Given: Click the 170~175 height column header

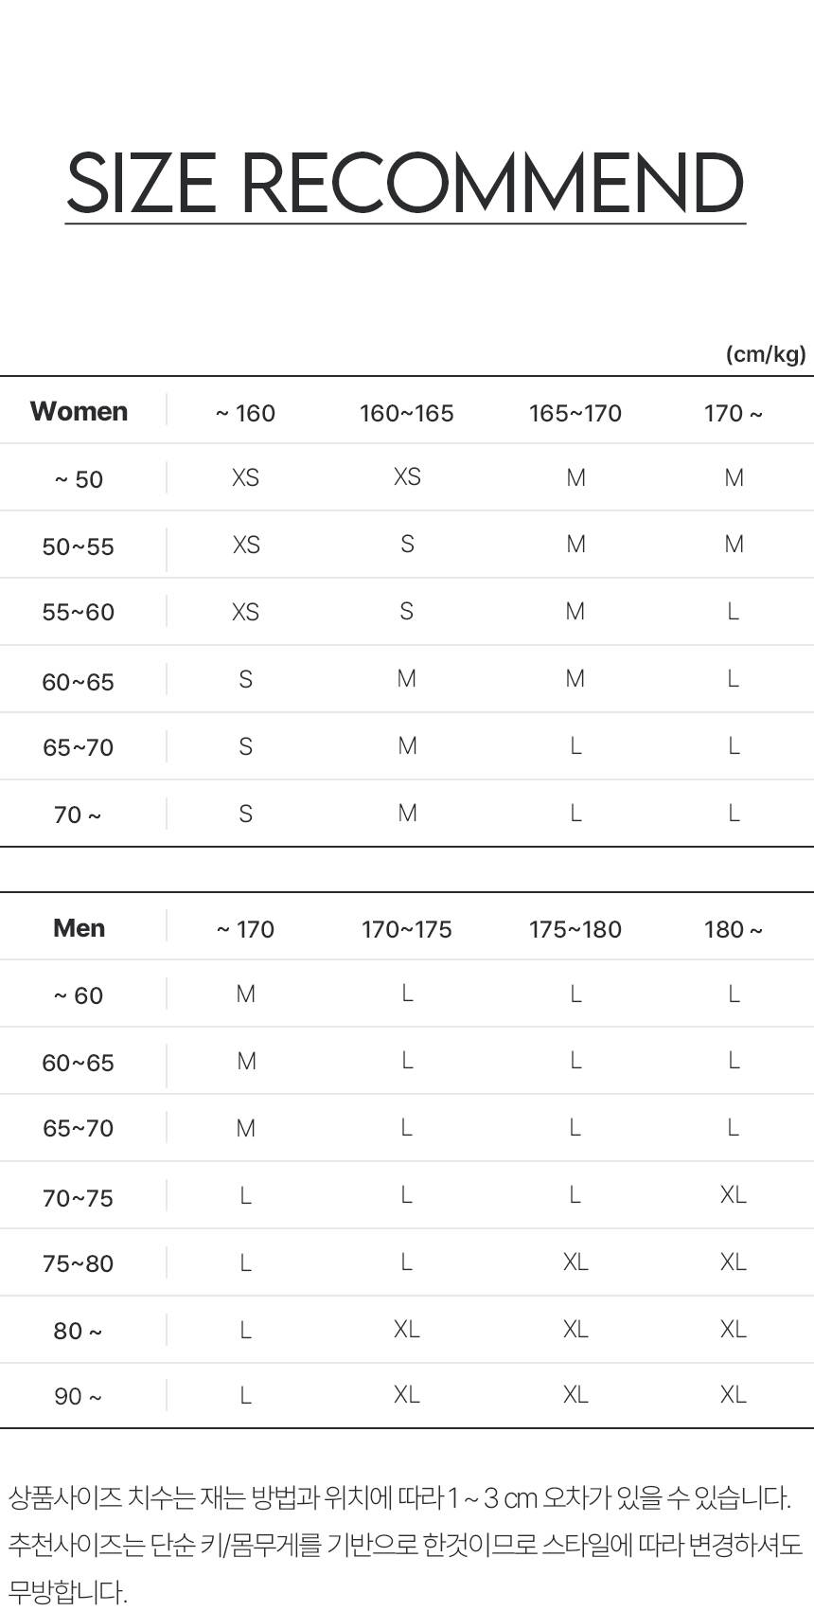Looking at the screenshot, I should [406, 929].
